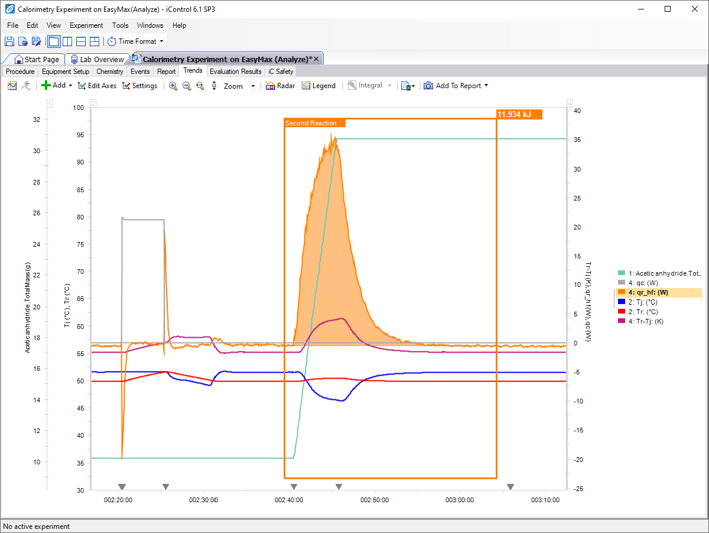
Task: Click the event marker after 003:00:00
Action: [510, 487]
